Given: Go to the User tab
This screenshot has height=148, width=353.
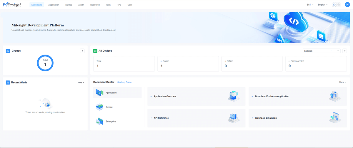Looking at the screenshot, I should [130, 5].
